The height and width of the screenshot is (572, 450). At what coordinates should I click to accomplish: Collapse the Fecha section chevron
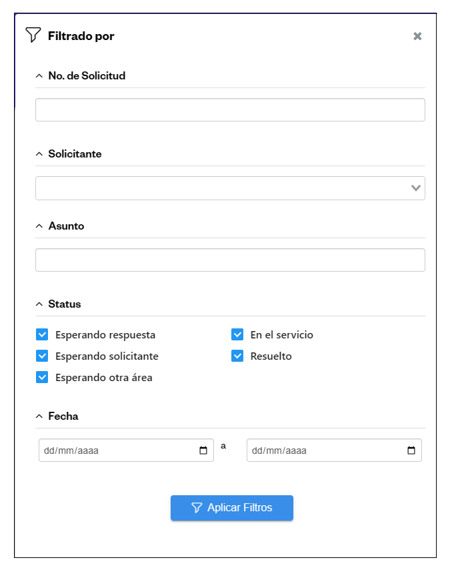(x=39, y=416)
